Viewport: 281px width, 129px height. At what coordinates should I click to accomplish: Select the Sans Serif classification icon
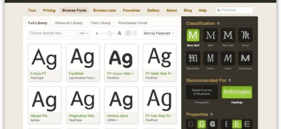click(193, 35)
